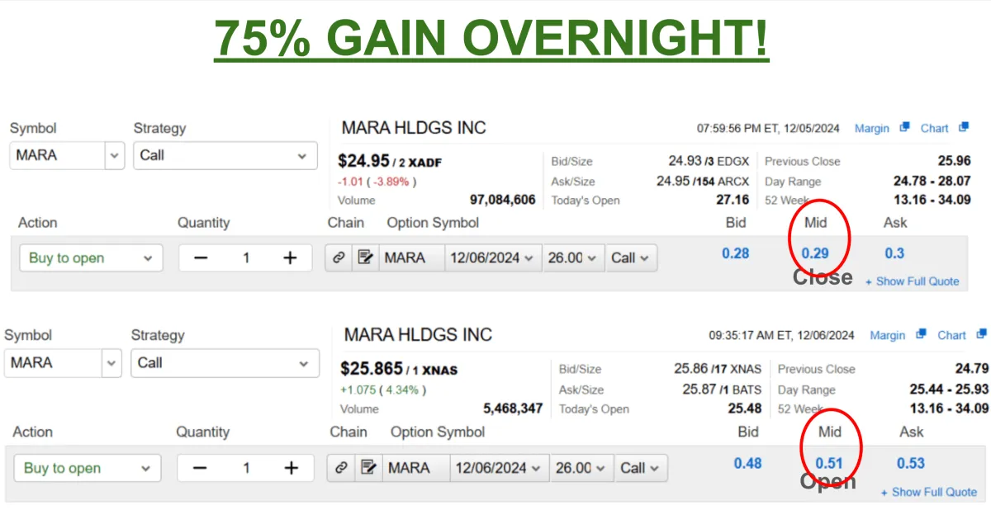The height and width of the screenshot is (510, 991).
Task: Click chain link icon in top option row
Action: point(339,258)
